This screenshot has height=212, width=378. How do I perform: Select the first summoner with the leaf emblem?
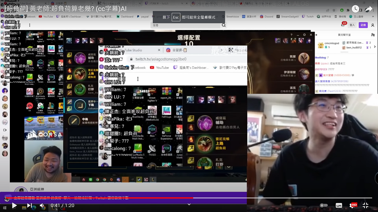[304, 58]
